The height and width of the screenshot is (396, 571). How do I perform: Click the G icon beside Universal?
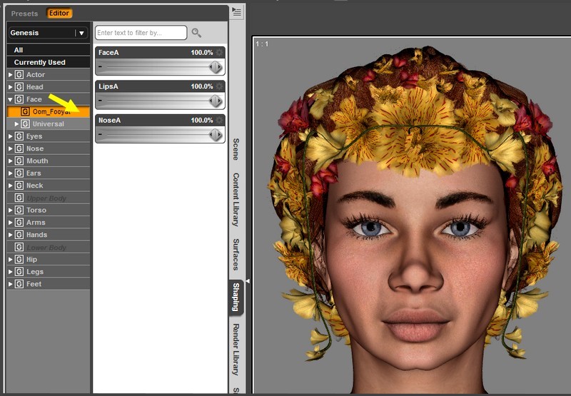(x=25, y=123)
